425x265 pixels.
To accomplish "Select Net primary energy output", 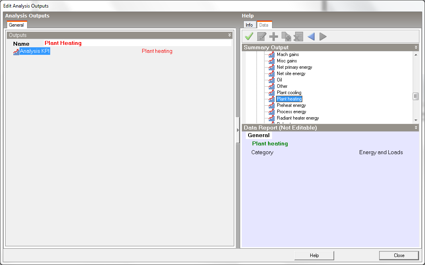I will coord(294,67).
